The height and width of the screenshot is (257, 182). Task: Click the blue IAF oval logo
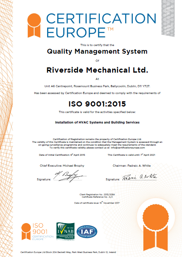tap(87, 232)
